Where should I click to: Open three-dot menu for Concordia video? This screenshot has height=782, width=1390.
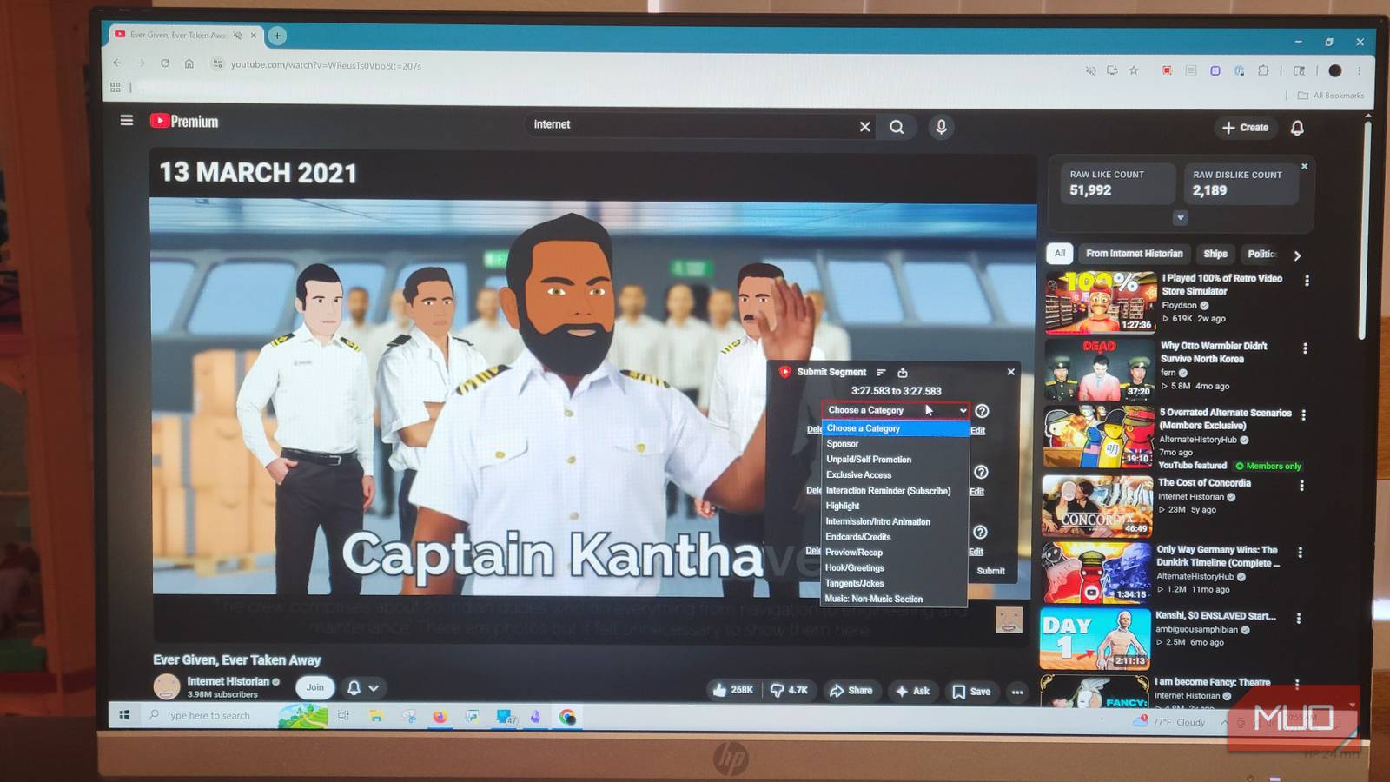click(x=1301, y=486)
